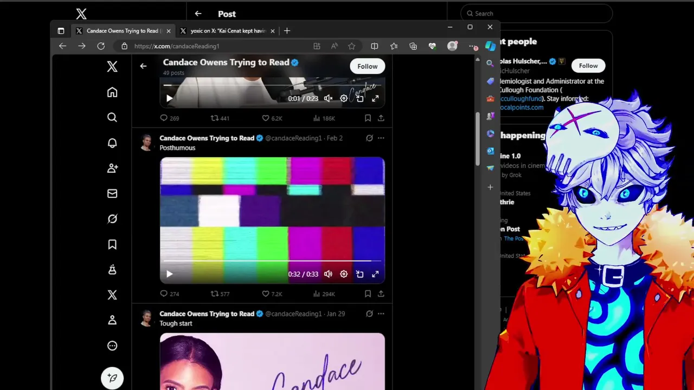
Task: Open the Tough start post image
Action: (272, 361)
